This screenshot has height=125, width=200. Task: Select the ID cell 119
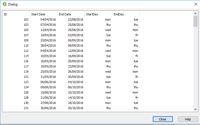click(26, 72)
